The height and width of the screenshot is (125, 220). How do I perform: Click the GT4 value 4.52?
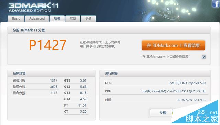point(83,99)
